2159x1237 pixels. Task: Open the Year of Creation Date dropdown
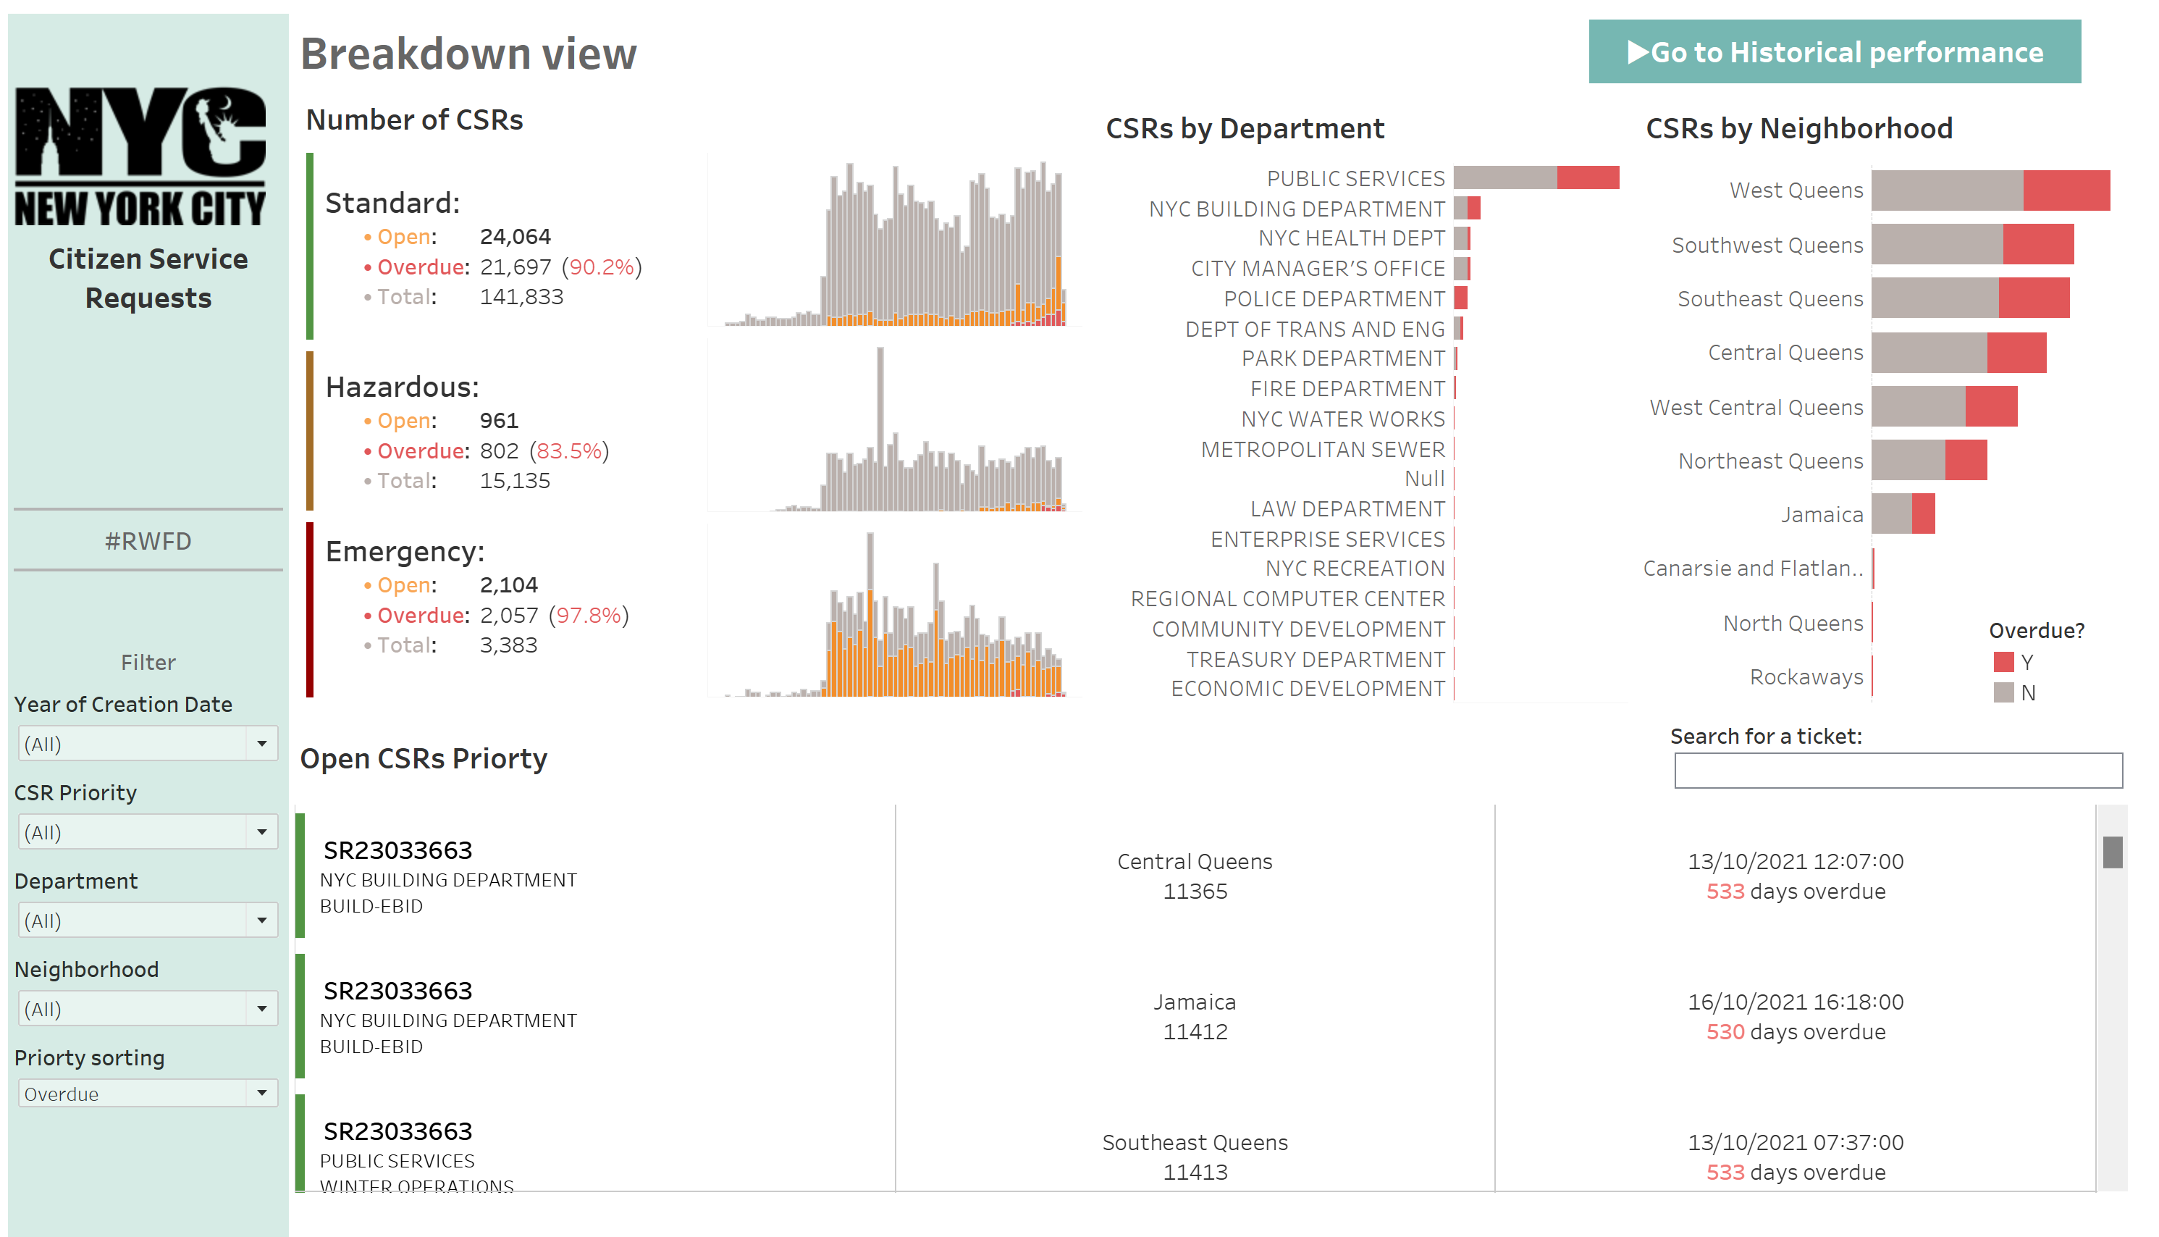pos(148,743)
